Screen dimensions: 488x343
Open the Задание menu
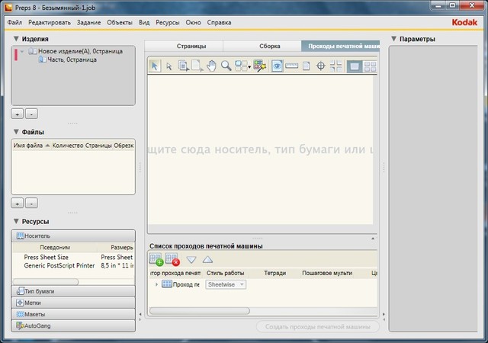coord(88,24)
